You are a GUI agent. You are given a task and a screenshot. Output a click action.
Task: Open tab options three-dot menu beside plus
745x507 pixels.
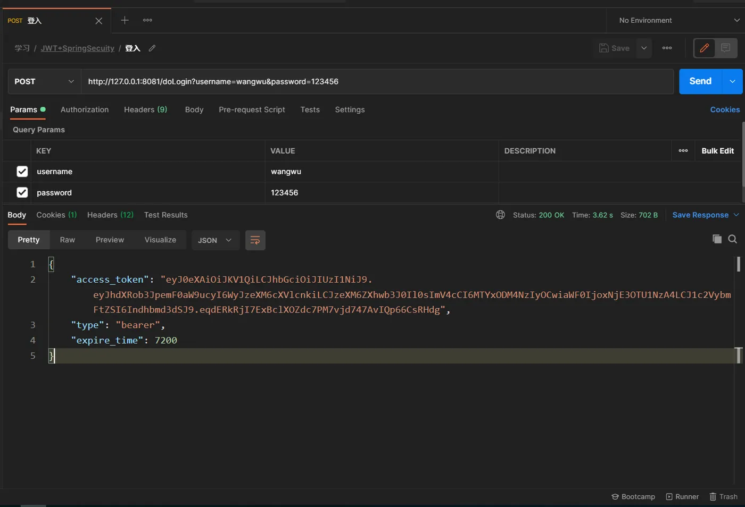coord(147,20)
